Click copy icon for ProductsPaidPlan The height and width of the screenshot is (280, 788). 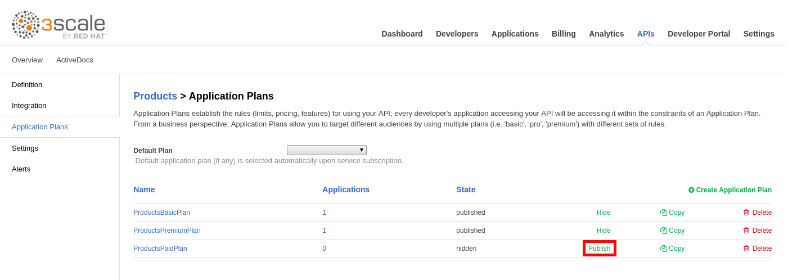coord(664,249)
